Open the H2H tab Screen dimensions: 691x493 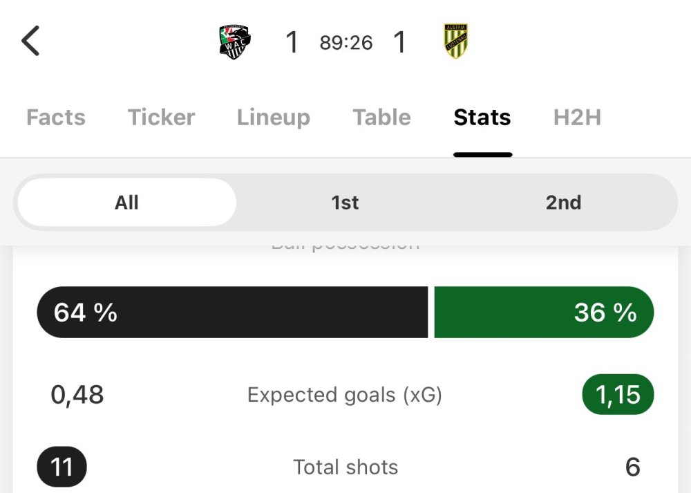tap(577, 118)
